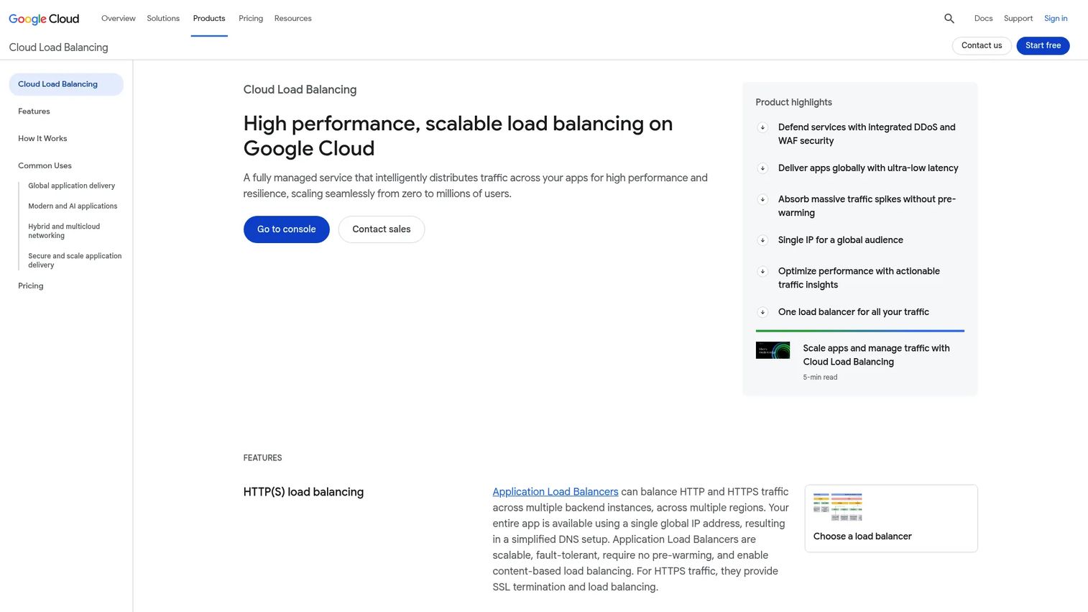1088x612 pixels.
Task: Click the Contact sales button
Action: (x=382, y=229)
